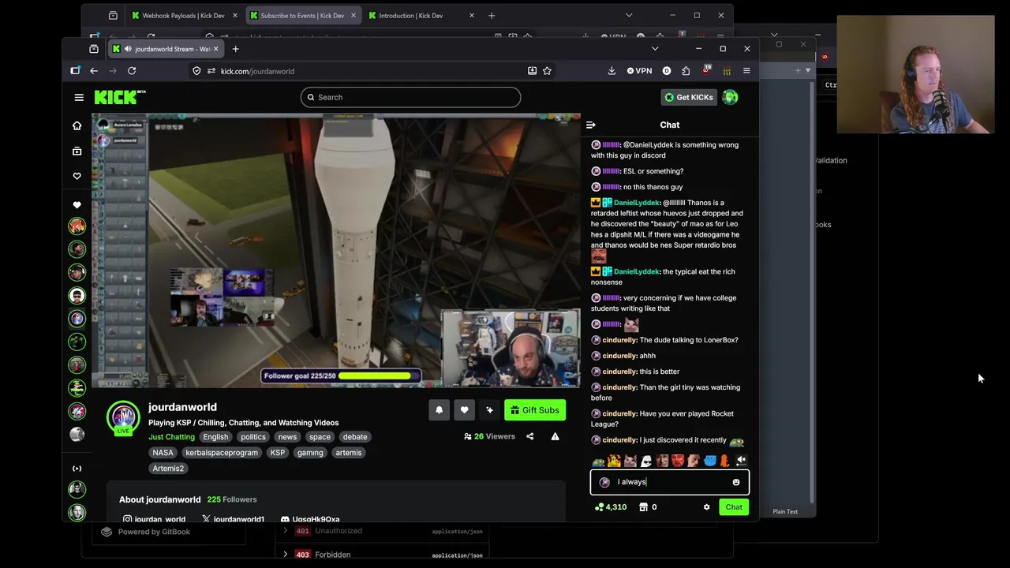Open a new tab in Kick window
1010x568 pixels.
[x=235, y=49]
